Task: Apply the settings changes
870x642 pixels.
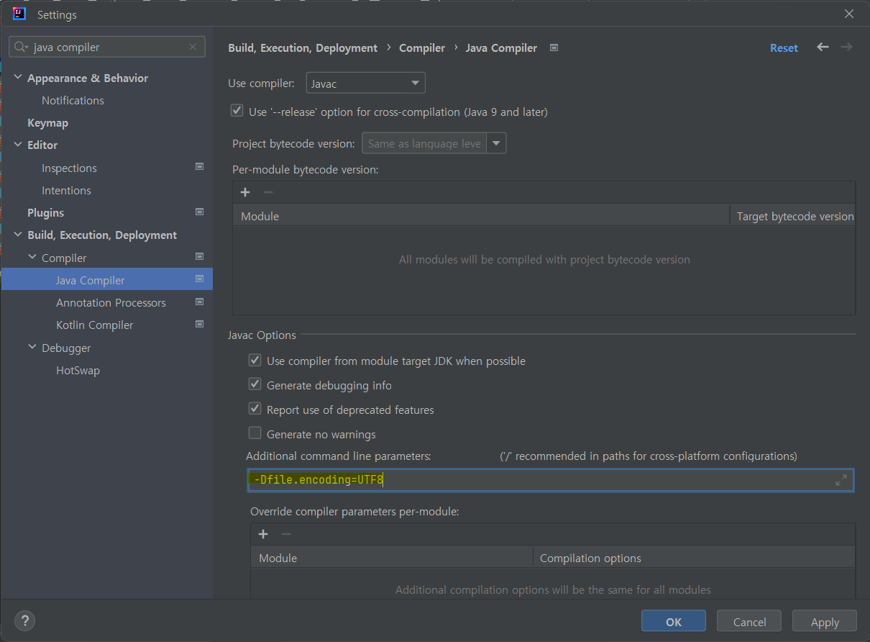Action: [825, 622]
